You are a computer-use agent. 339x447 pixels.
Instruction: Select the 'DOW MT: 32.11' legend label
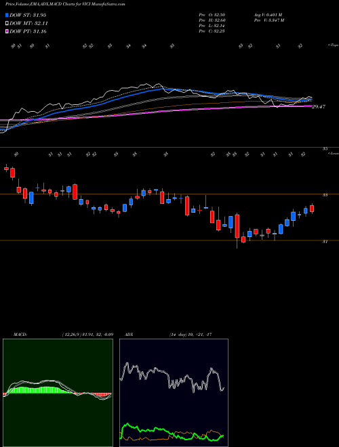click(x=28, y=24)
